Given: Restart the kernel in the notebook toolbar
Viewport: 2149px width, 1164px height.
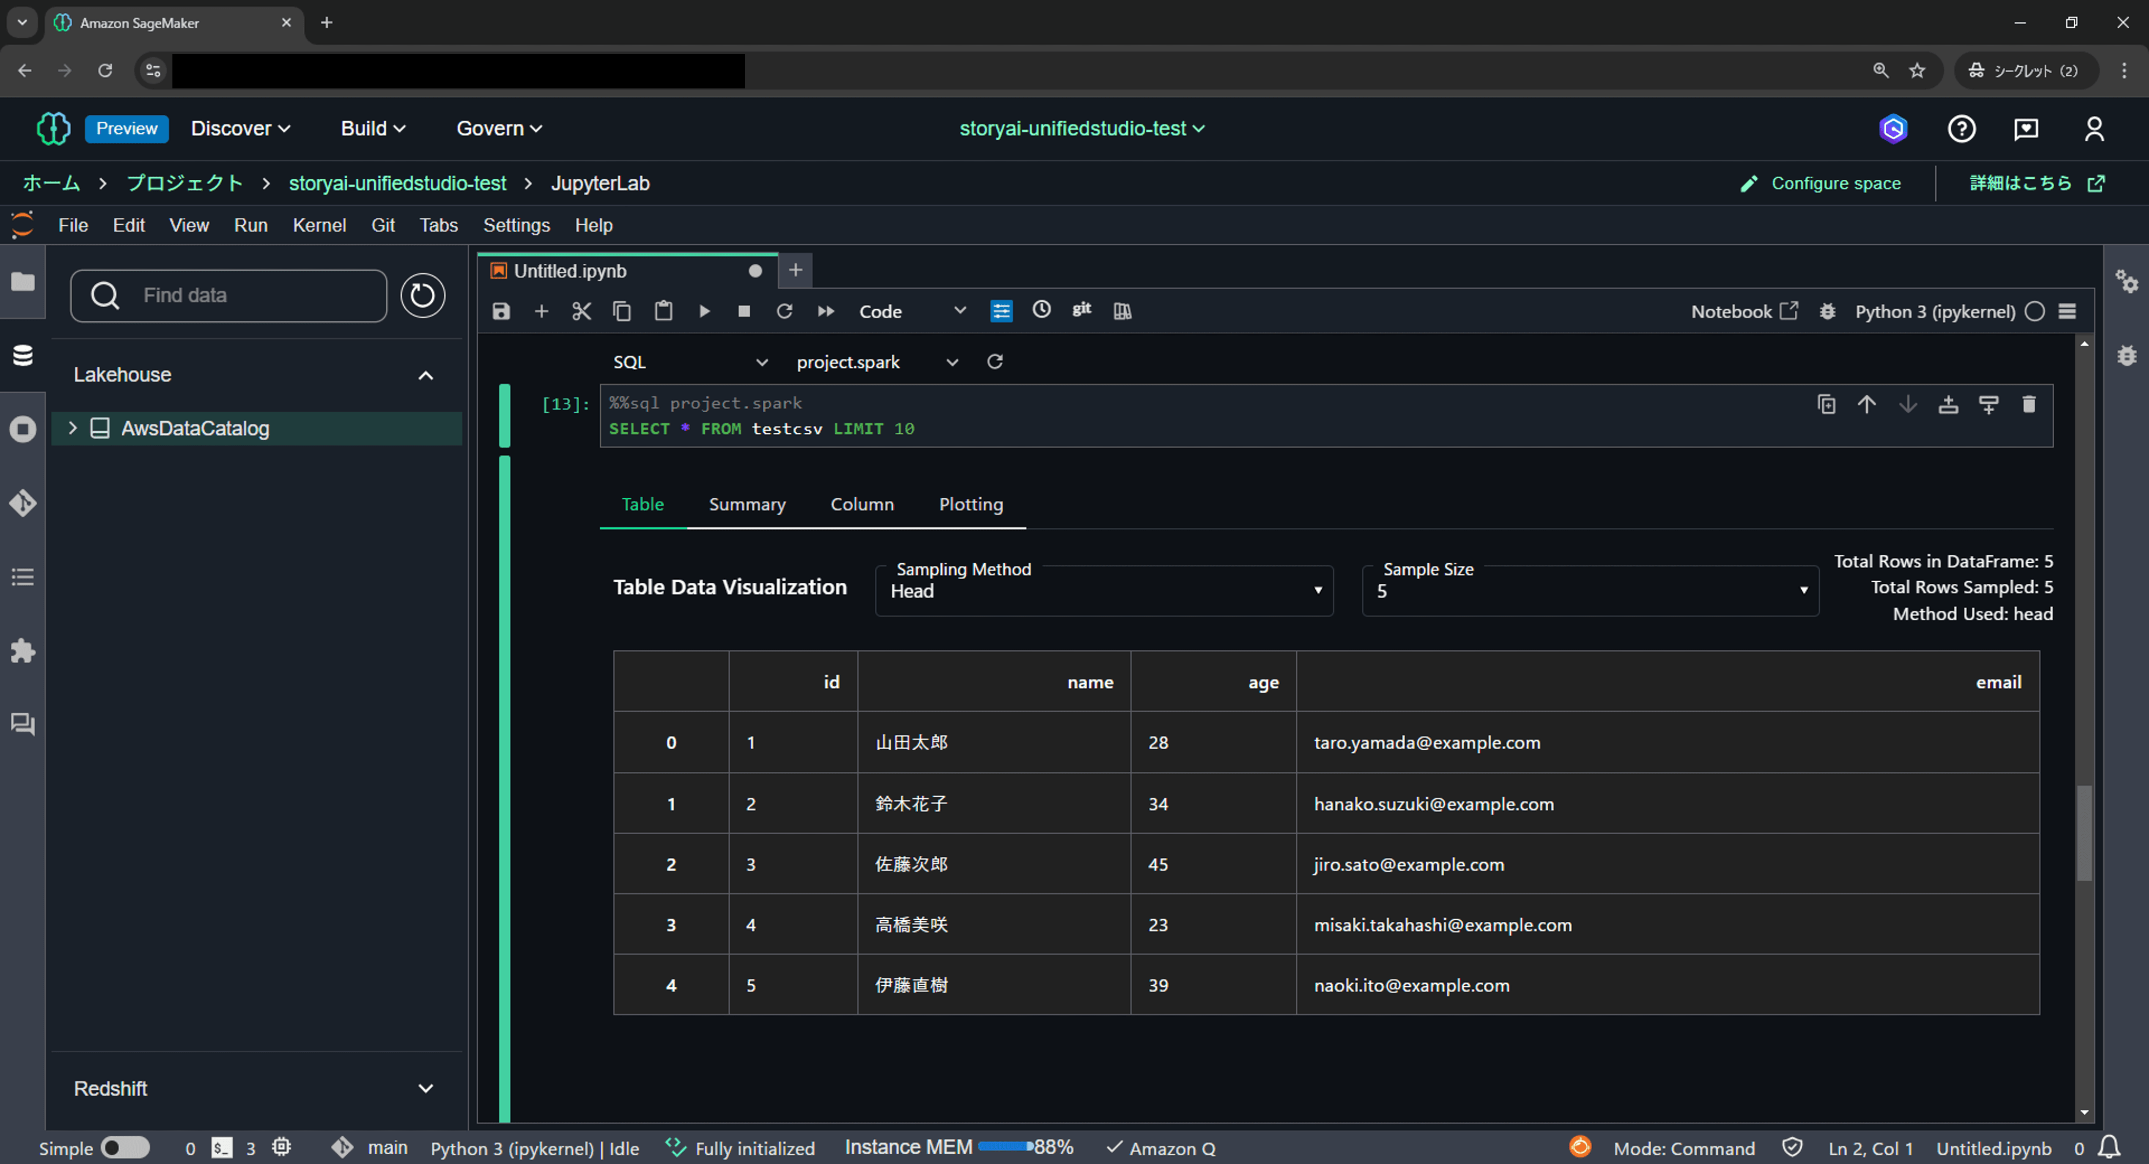Looking at the screenshot, I should [784, 311].
